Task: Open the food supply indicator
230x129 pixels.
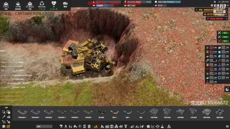Action: [18, 5]
